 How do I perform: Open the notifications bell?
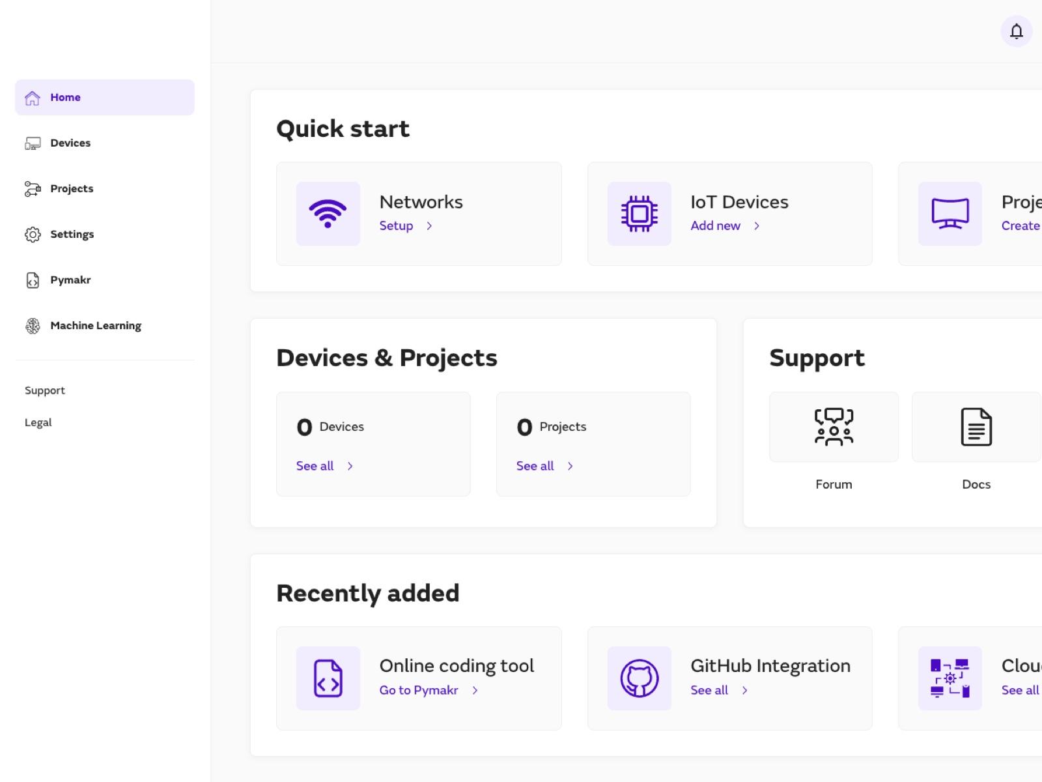click(1016, 31)
